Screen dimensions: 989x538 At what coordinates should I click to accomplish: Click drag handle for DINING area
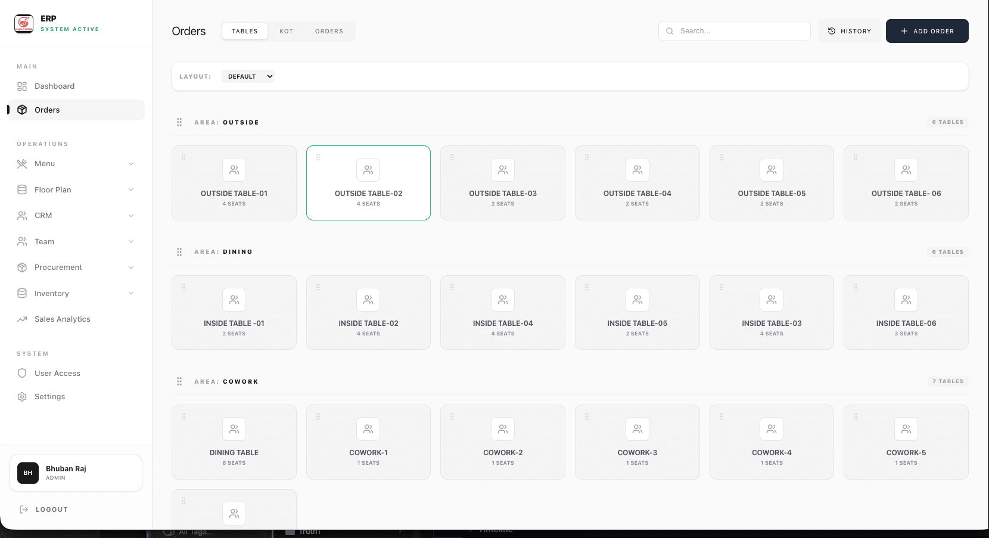[179, 252]
